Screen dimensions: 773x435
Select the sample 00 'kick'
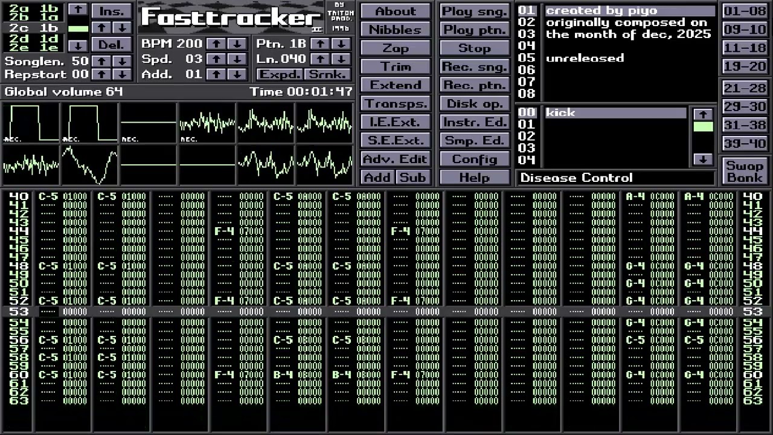pyautogui.click(x=615, y=112)
